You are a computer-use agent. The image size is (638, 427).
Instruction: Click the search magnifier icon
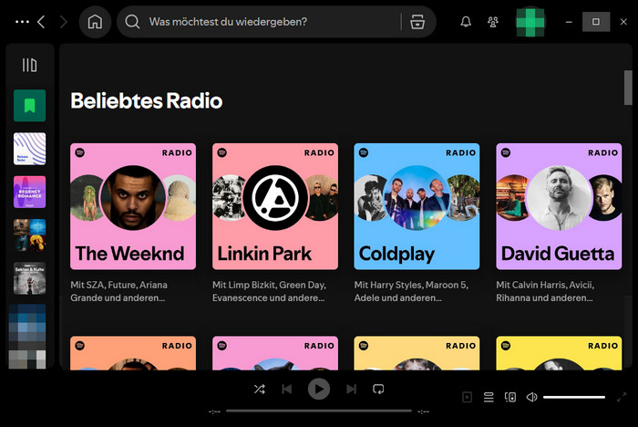pyautogui.click(x=132, y=22)
